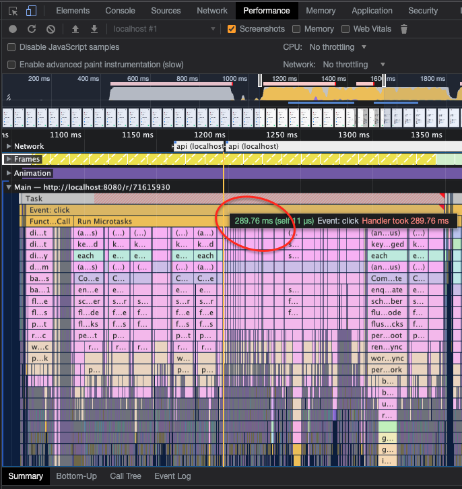Open the Call Tree tab

point(125,476)
